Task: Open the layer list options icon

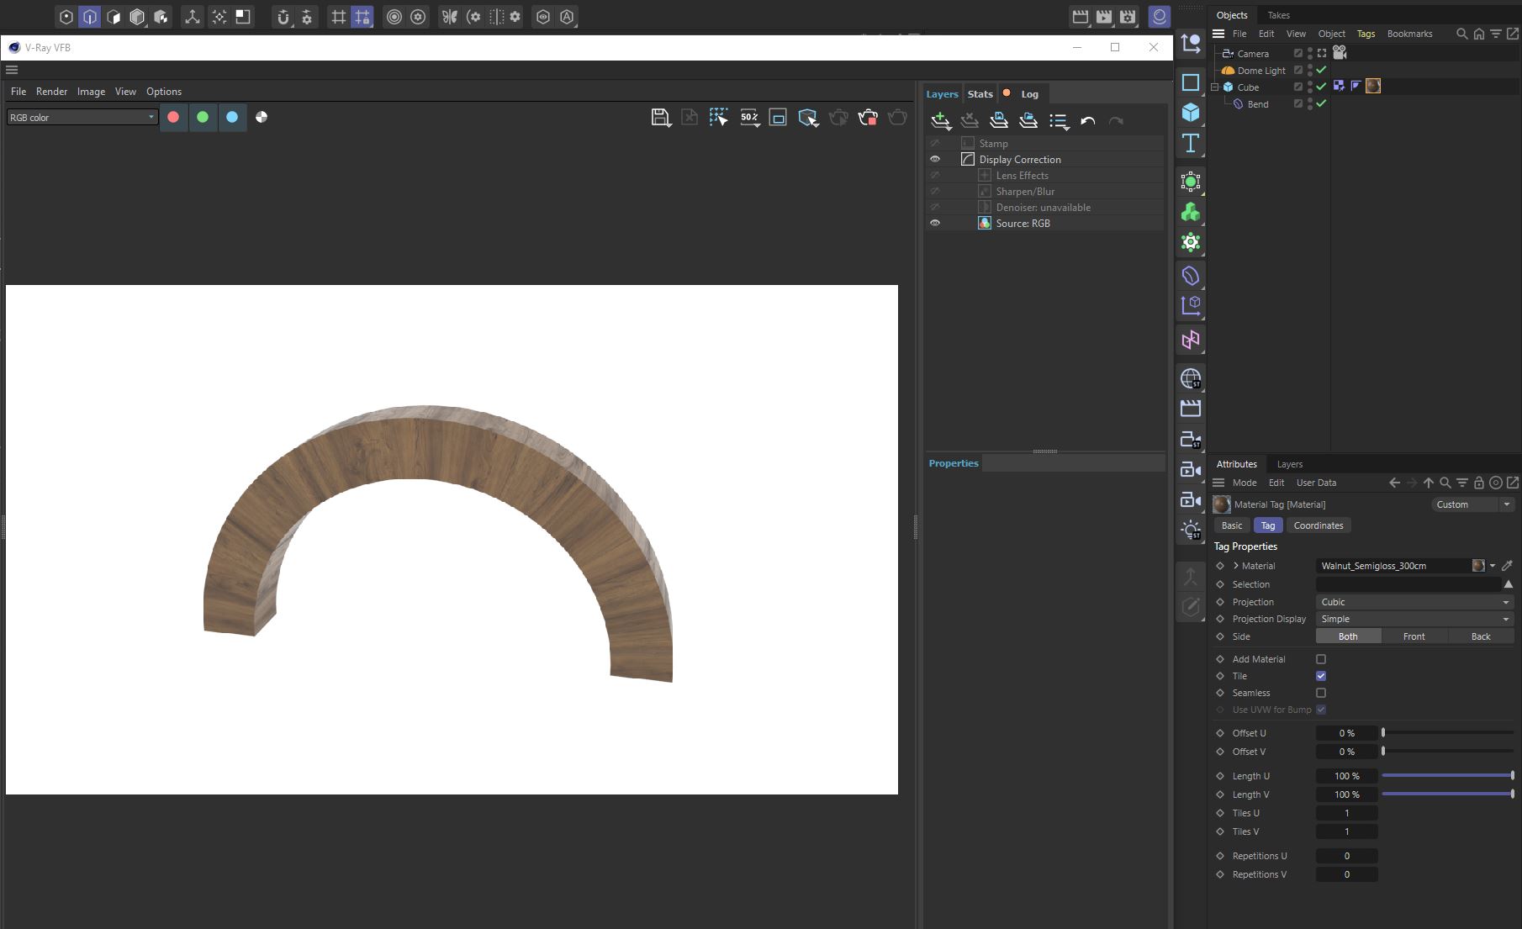Action: pyautogui.click(x=1059, y=121)
